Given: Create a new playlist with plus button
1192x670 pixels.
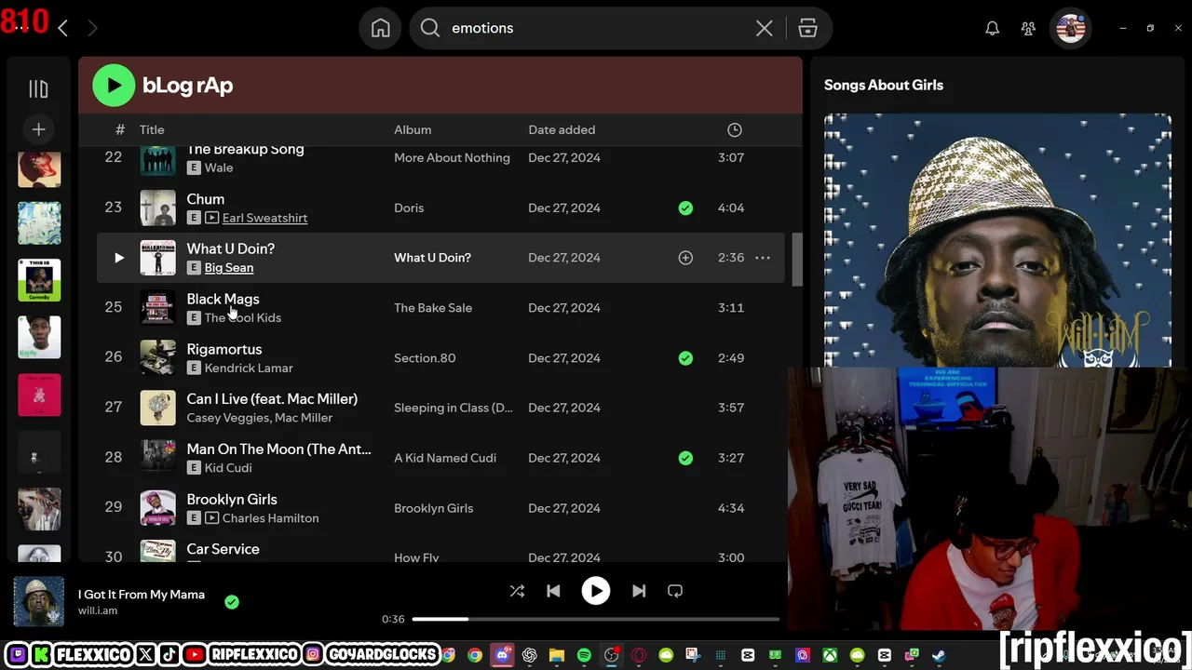Looking at the screenshot, I should click(x=38, y=129).
